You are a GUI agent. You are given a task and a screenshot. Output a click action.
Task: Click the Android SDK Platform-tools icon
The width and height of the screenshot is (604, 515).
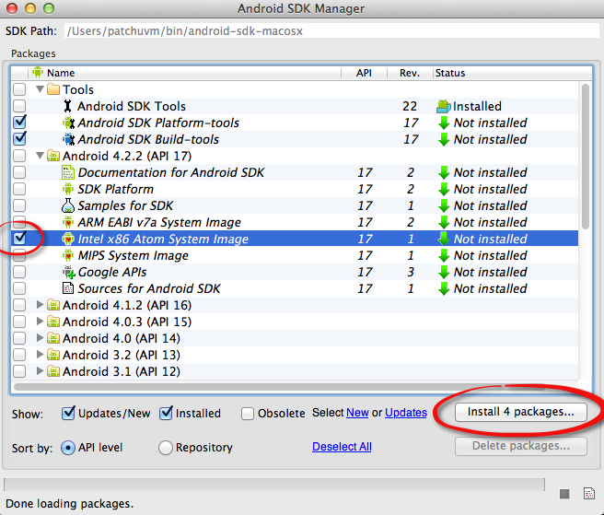pos(68,123)
